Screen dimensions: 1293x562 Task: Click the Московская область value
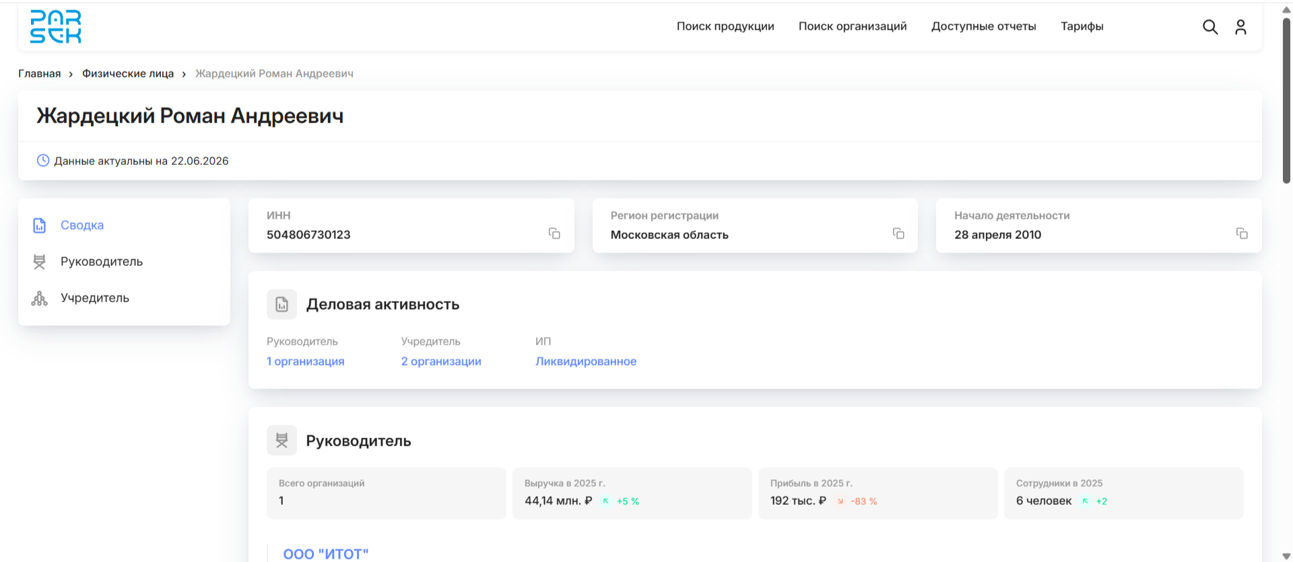(x=669, y=235)
